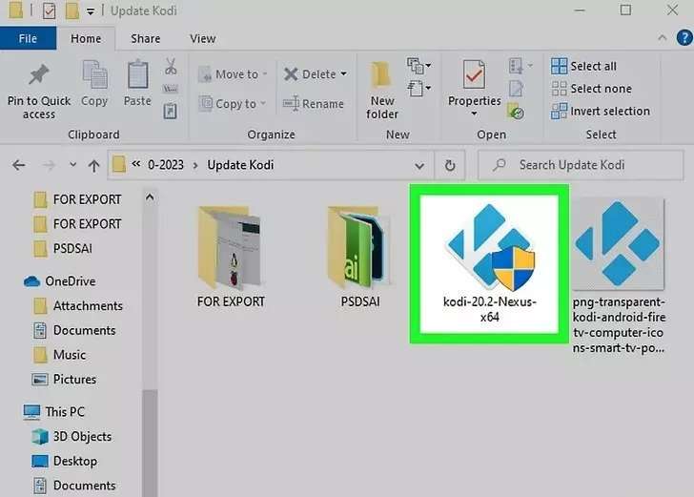Click 0-2023 in the address breadcrumb

coord(166,165)
